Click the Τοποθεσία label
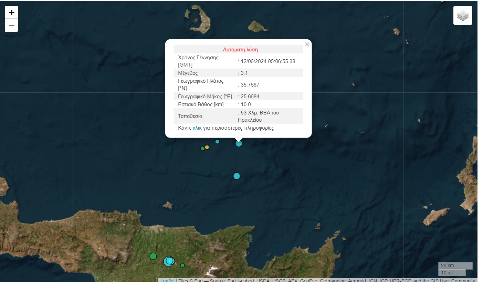 pyautogui.click(x=190, y=116)
